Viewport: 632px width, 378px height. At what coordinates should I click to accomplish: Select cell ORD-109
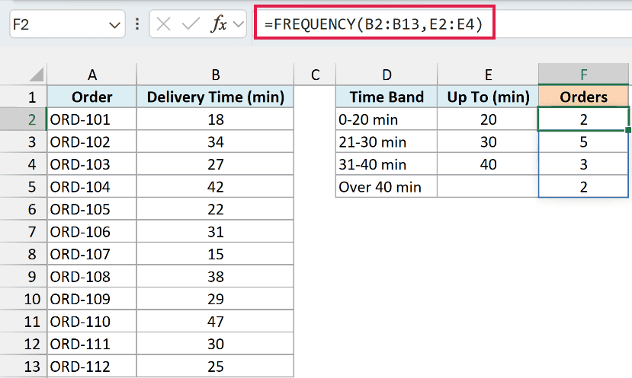92,299
